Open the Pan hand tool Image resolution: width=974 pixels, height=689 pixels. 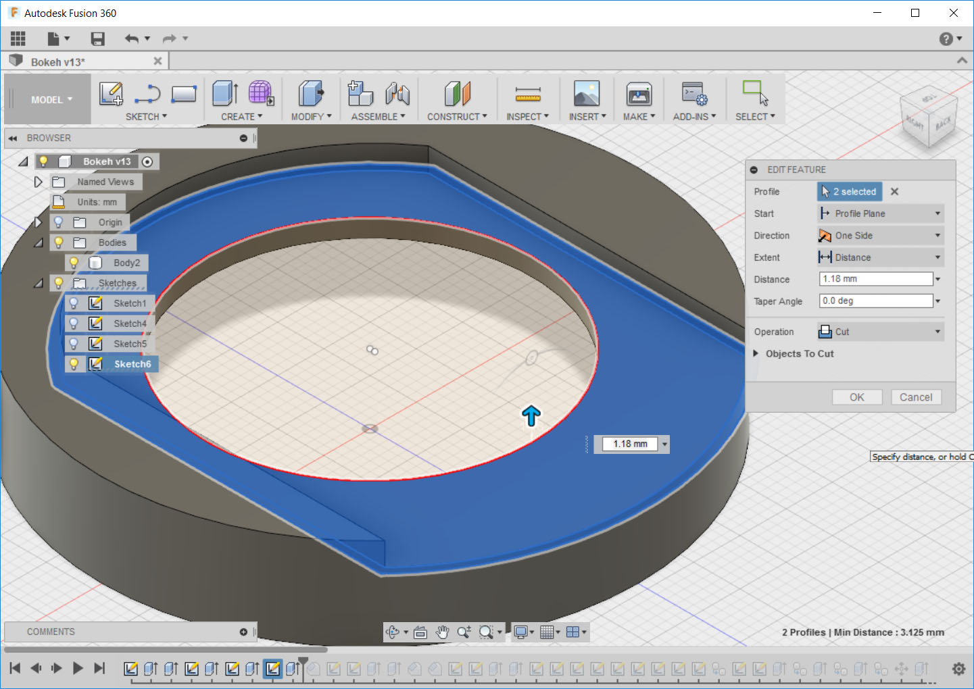(442, 632)
